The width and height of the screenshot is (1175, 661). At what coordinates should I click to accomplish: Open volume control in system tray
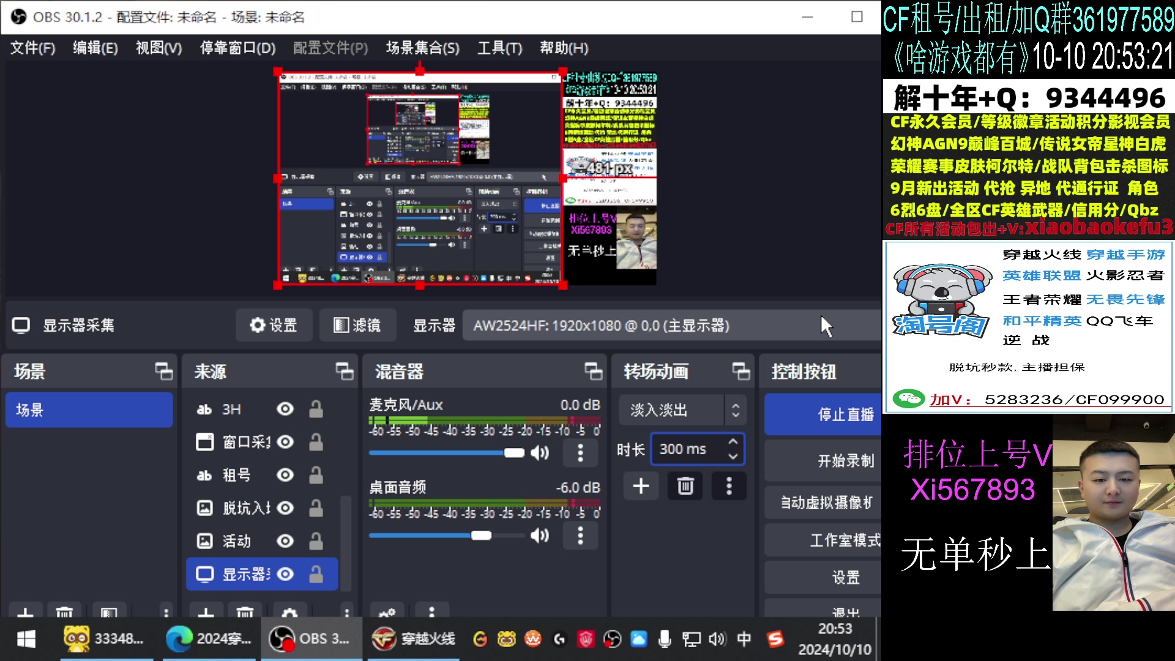pos(717,639)
